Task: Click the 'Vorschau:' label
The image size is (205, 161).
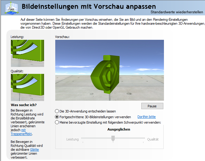Action: 62,37
